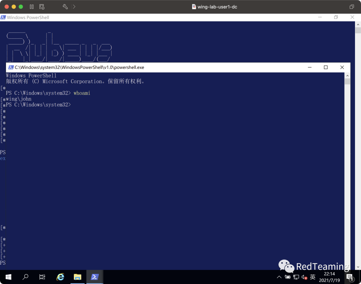
Task: Click the green zoom button of VM window
Action: [21, 7]
